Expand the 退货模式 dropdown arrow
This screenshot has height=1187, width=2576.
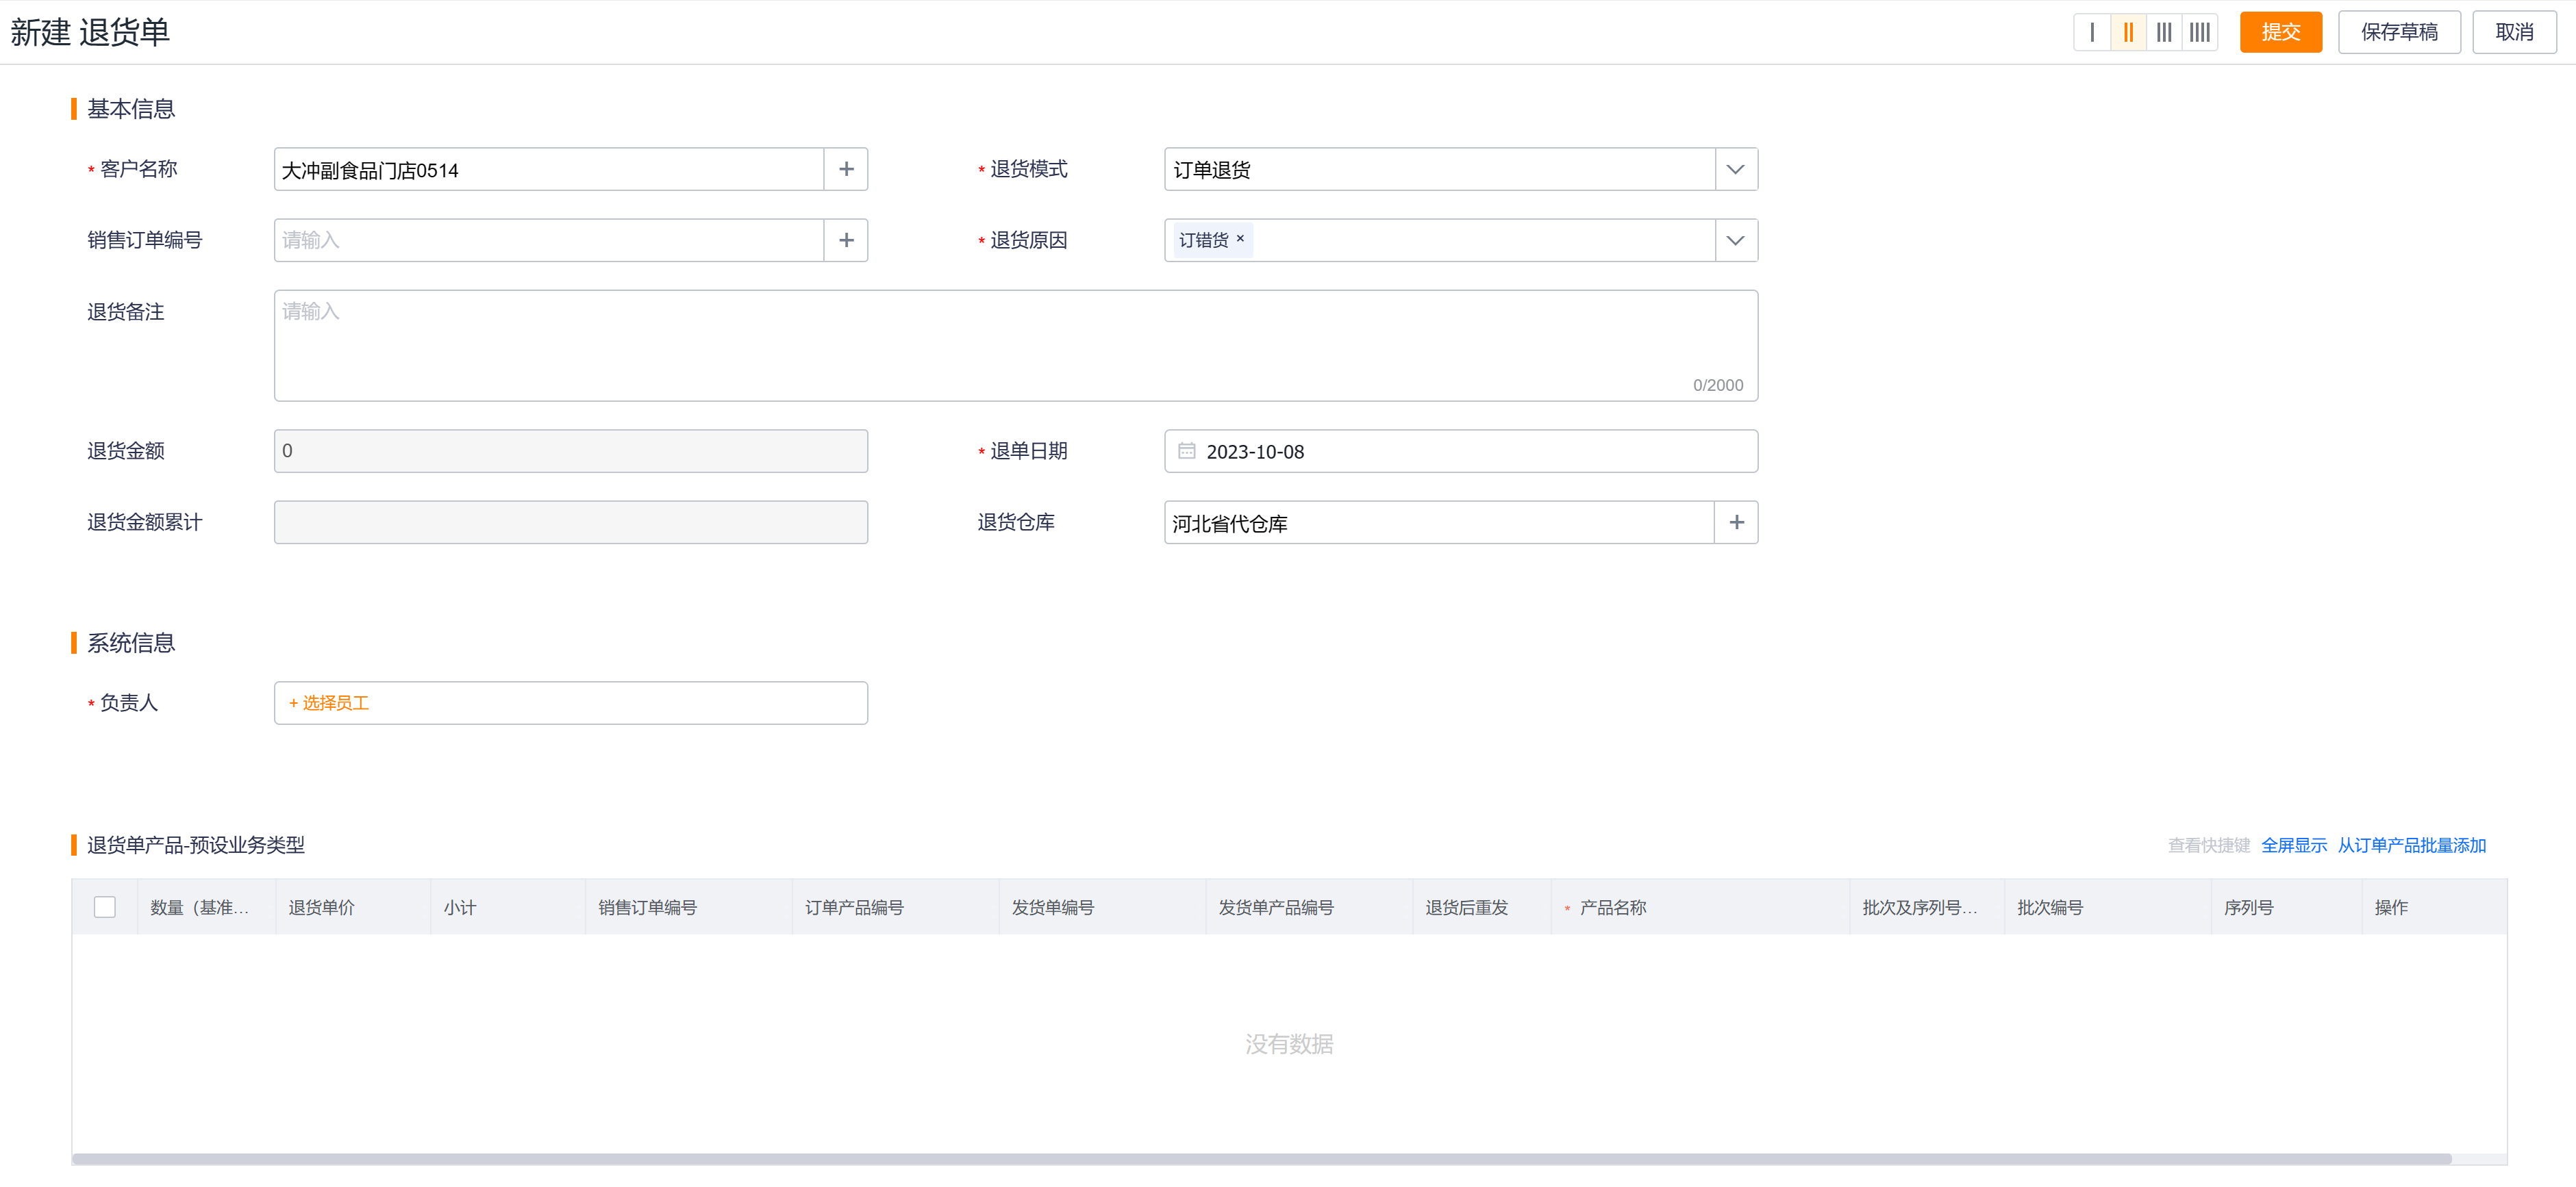click(1736, 170)
